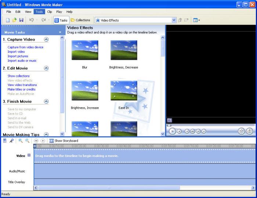
Task: Open the Undo history dropdown arrow
Action: coord(37,20)
